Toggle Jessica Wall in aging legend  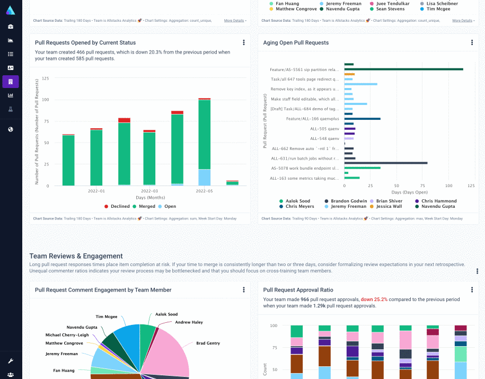pyautogui.click(x=386, y=206)
